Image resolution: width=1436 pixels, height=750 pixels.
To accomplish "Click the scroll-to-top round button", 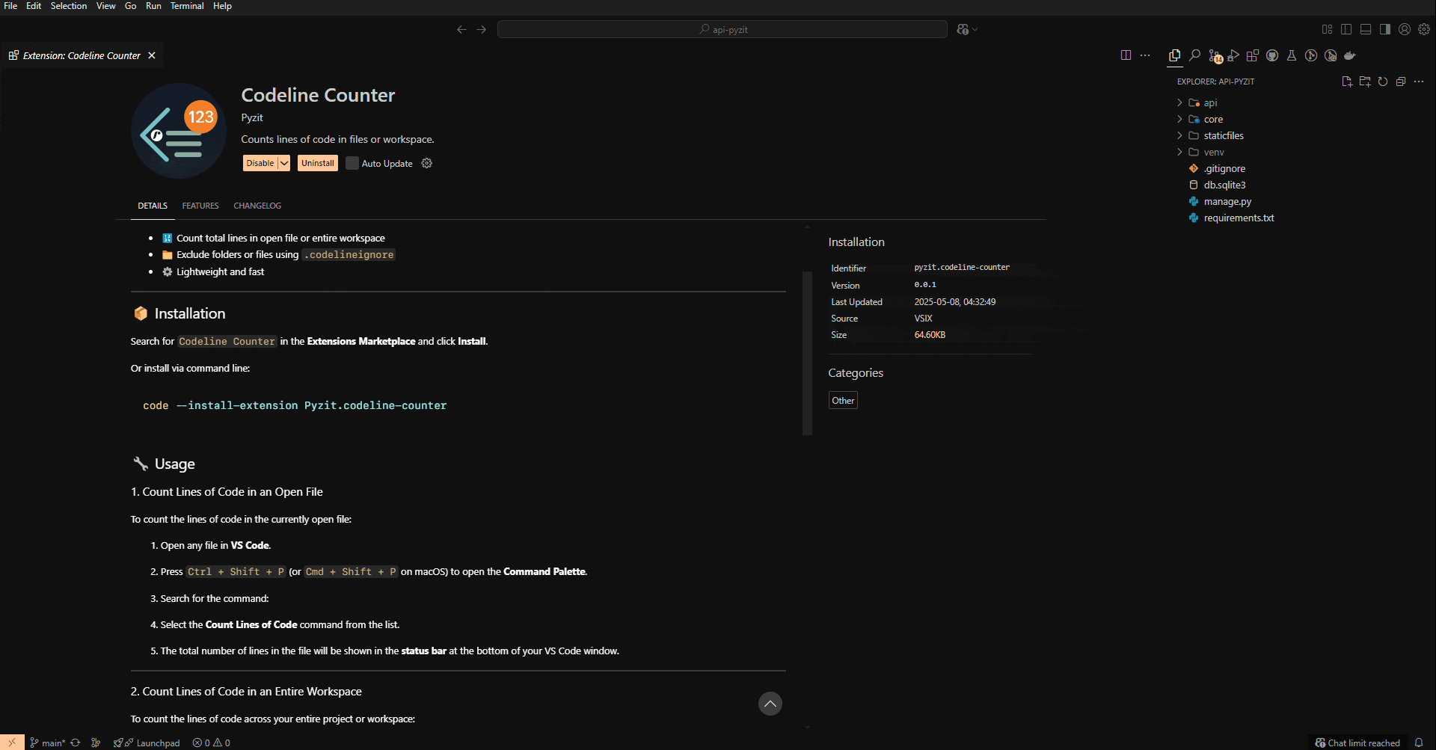I will [x=770, y=704].
